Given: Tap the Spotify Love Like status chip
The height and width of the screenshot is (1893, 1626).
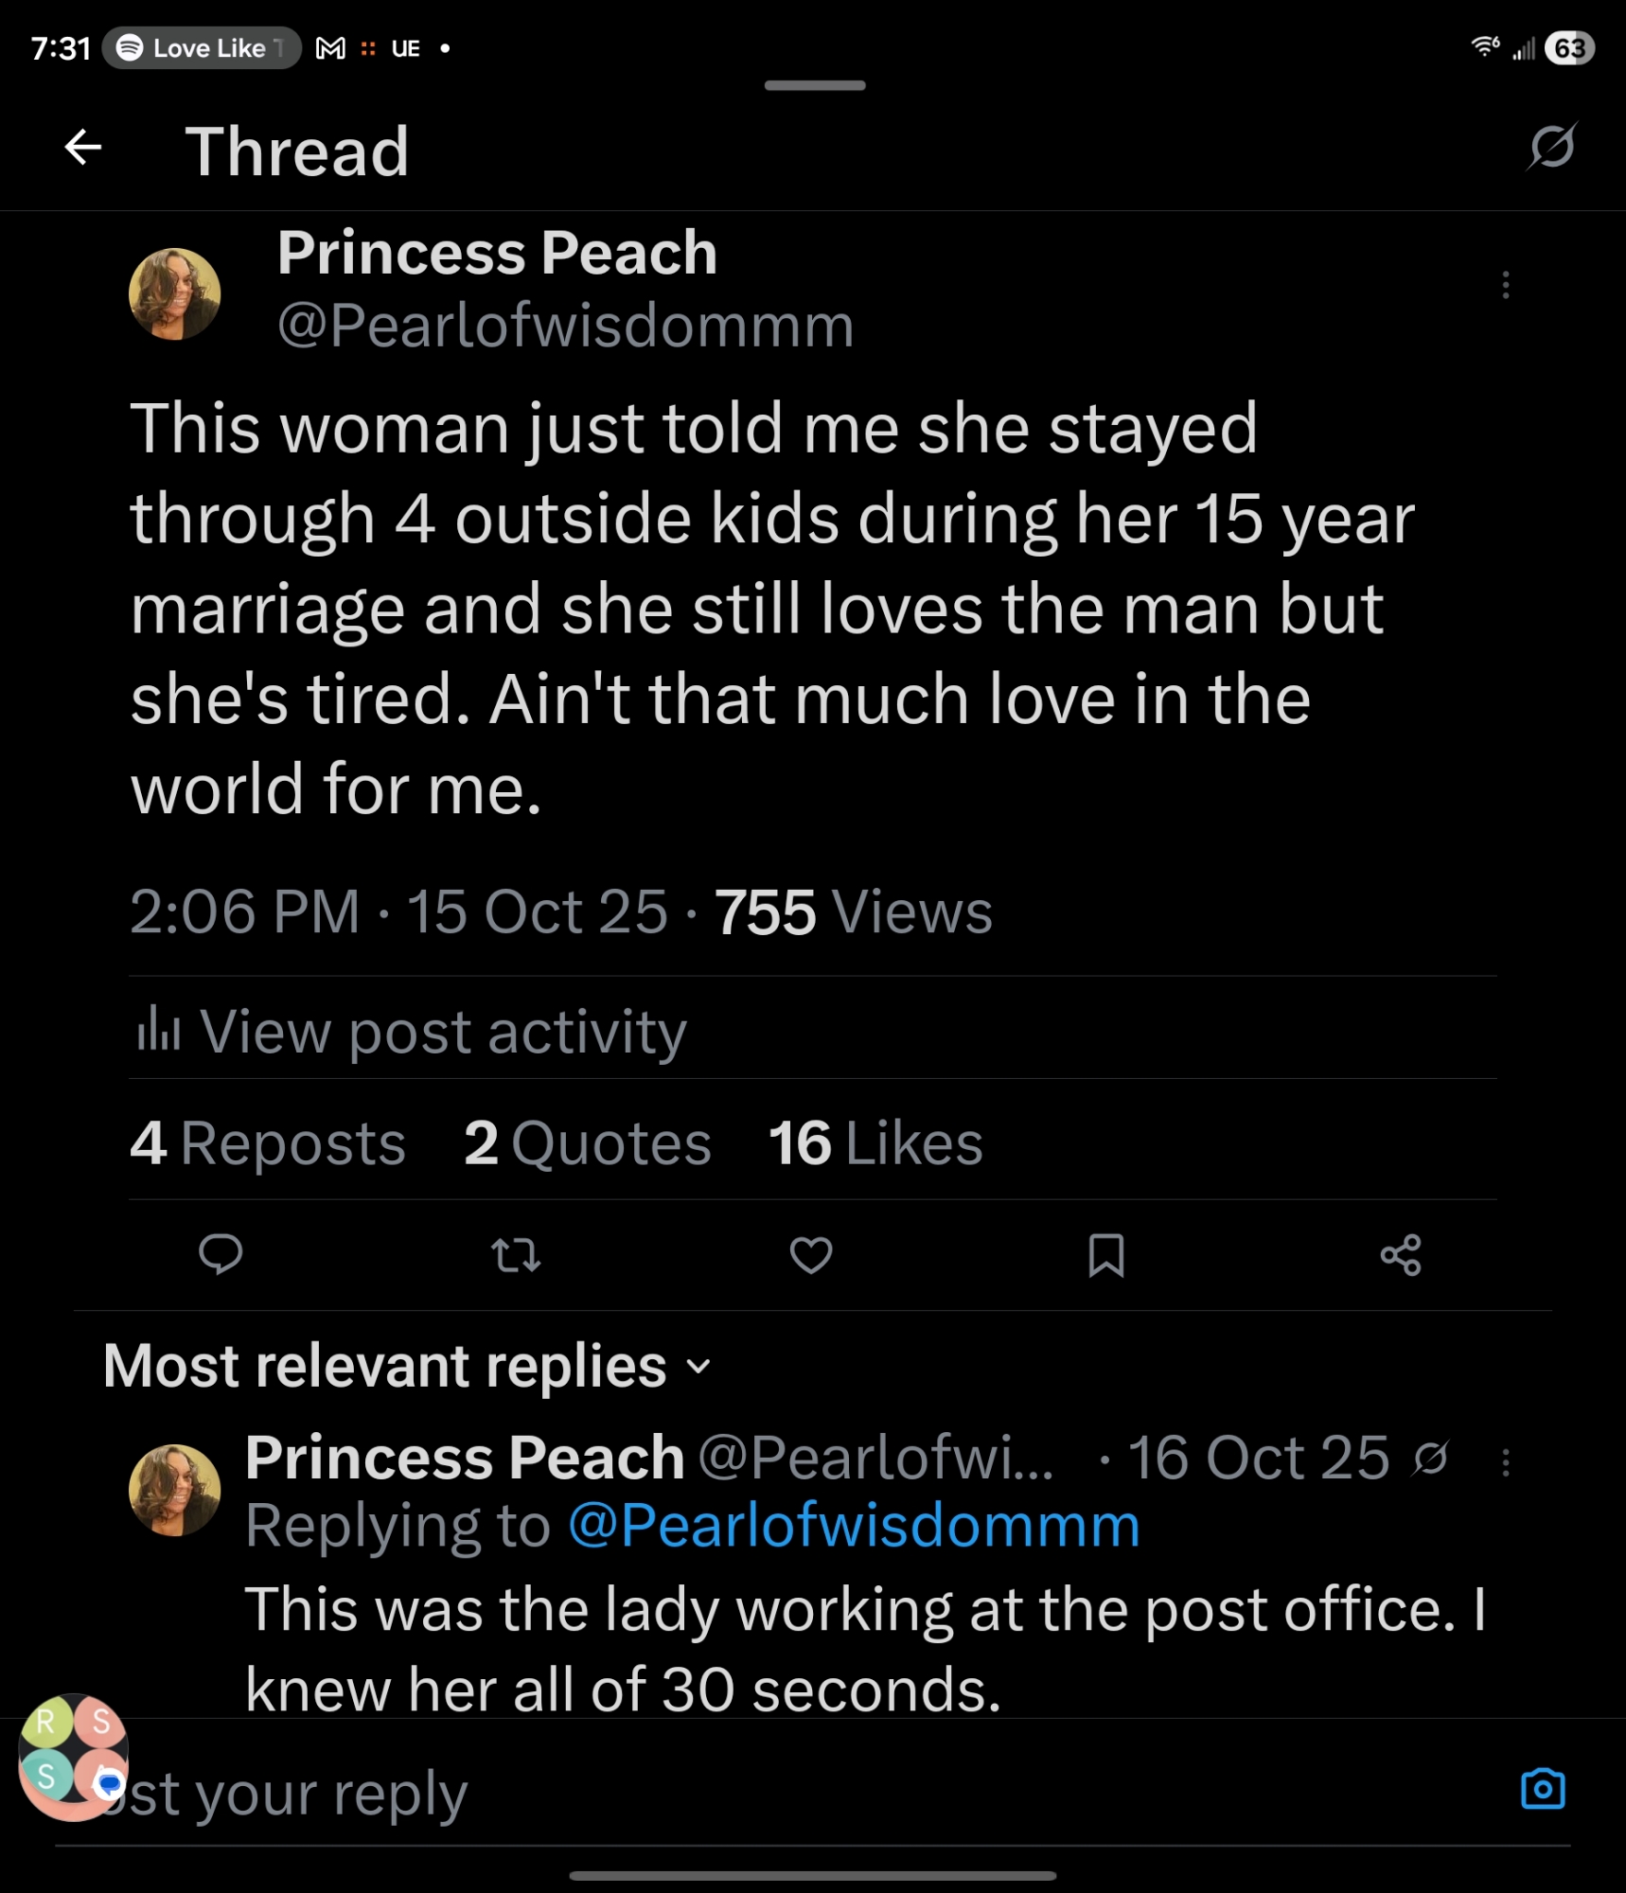Looking at the screenshot, I should tap(203, 48).
